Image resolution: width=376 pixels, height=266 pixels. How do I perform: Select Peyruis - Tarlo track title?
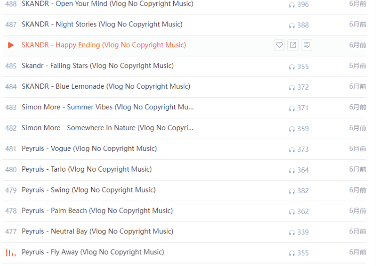coord(87,169)
